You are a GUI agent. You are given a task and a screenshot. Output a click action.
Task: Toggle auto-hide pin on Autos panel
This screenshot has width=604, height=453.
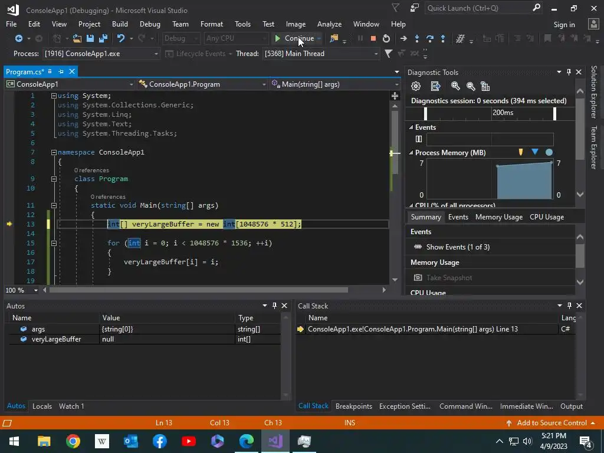pyautogui.click(x=274, y=306)
